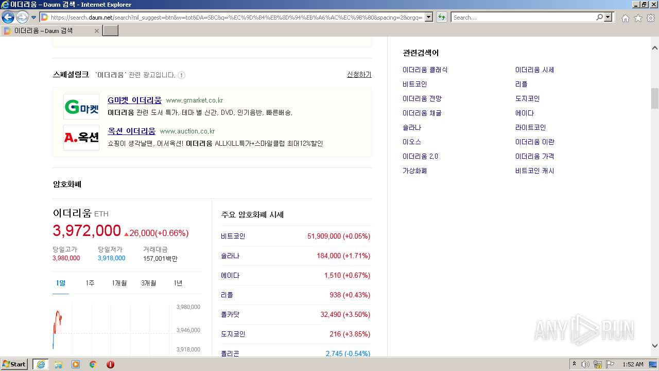Click the scrollbar up arrow

pyautogui.click(x=655, y=48)
